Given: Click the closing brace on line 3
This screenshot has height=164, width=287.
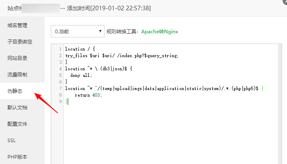Looking at the screenshot, I should point(66,62).
